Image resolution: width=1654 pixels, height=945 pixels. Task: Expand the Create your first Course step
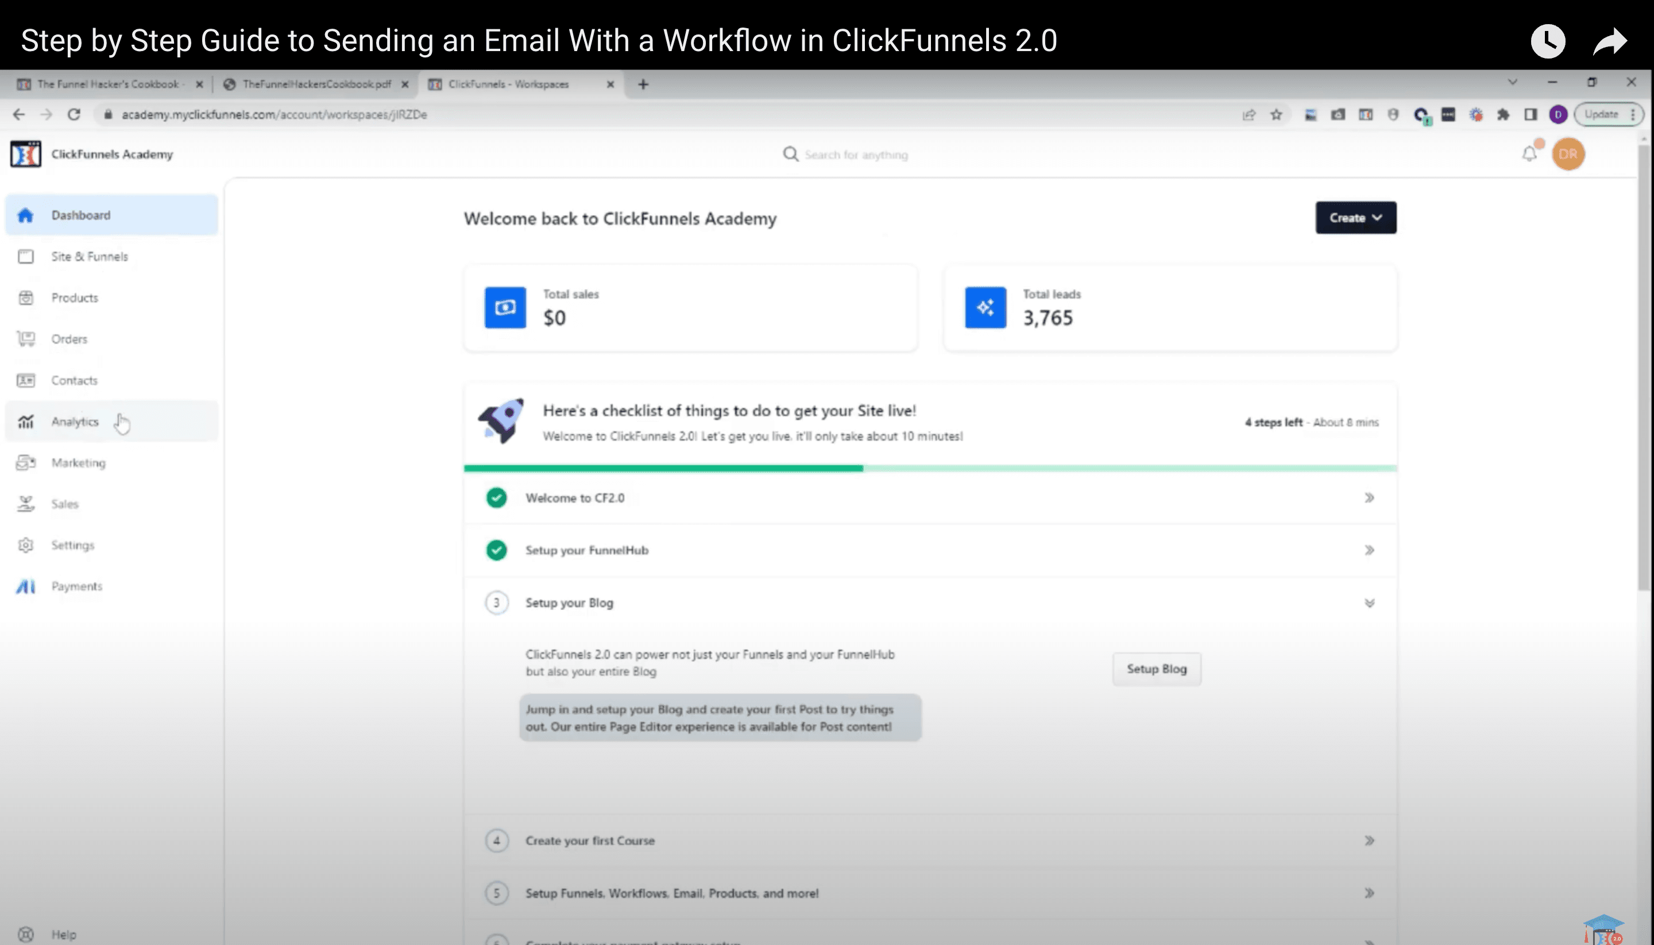(1370, 840)
